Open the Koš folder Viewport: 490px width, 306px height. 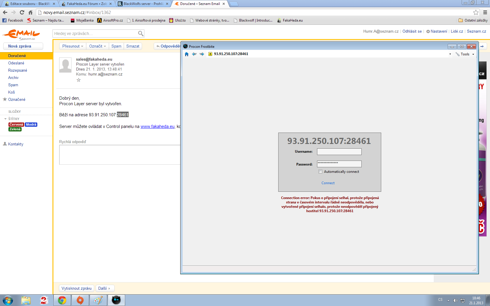click(x=11, y=92)
